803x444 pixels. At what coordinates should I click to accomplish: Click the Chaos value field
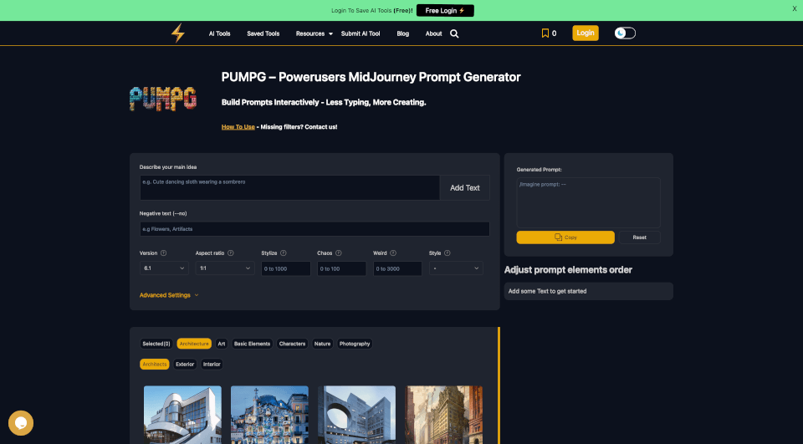[341, 268]
